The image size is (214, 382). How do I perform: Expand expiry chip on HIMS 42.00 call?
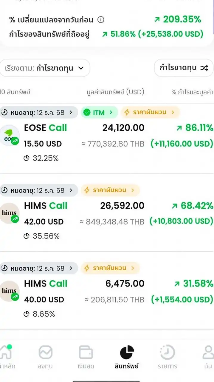coord(38,190)
